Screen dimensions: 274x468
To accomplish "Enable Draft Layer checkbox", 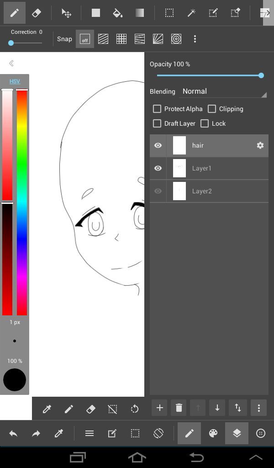I will coord(157,123).
